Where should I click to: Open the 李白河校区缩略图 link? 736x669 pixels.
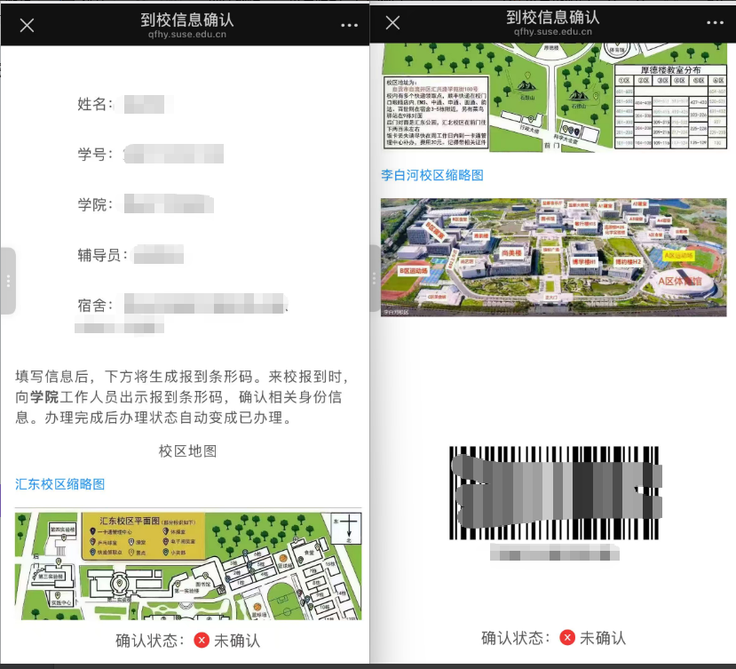click(431, 175)
